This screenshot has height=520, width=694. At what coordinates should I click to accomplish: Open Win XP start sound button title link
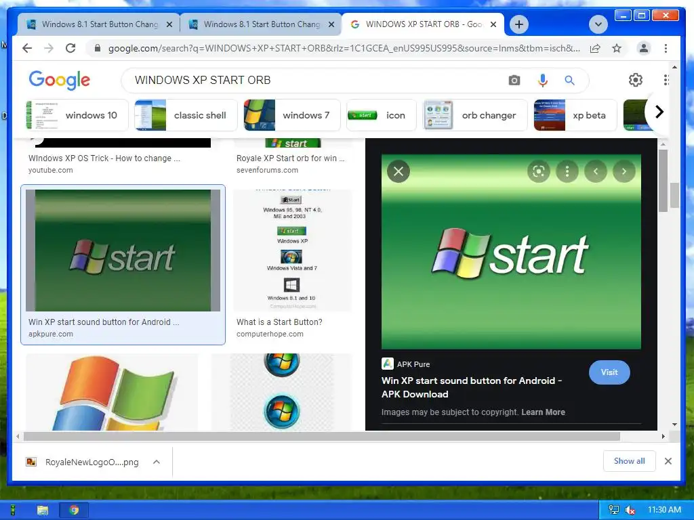pos(472,387)
